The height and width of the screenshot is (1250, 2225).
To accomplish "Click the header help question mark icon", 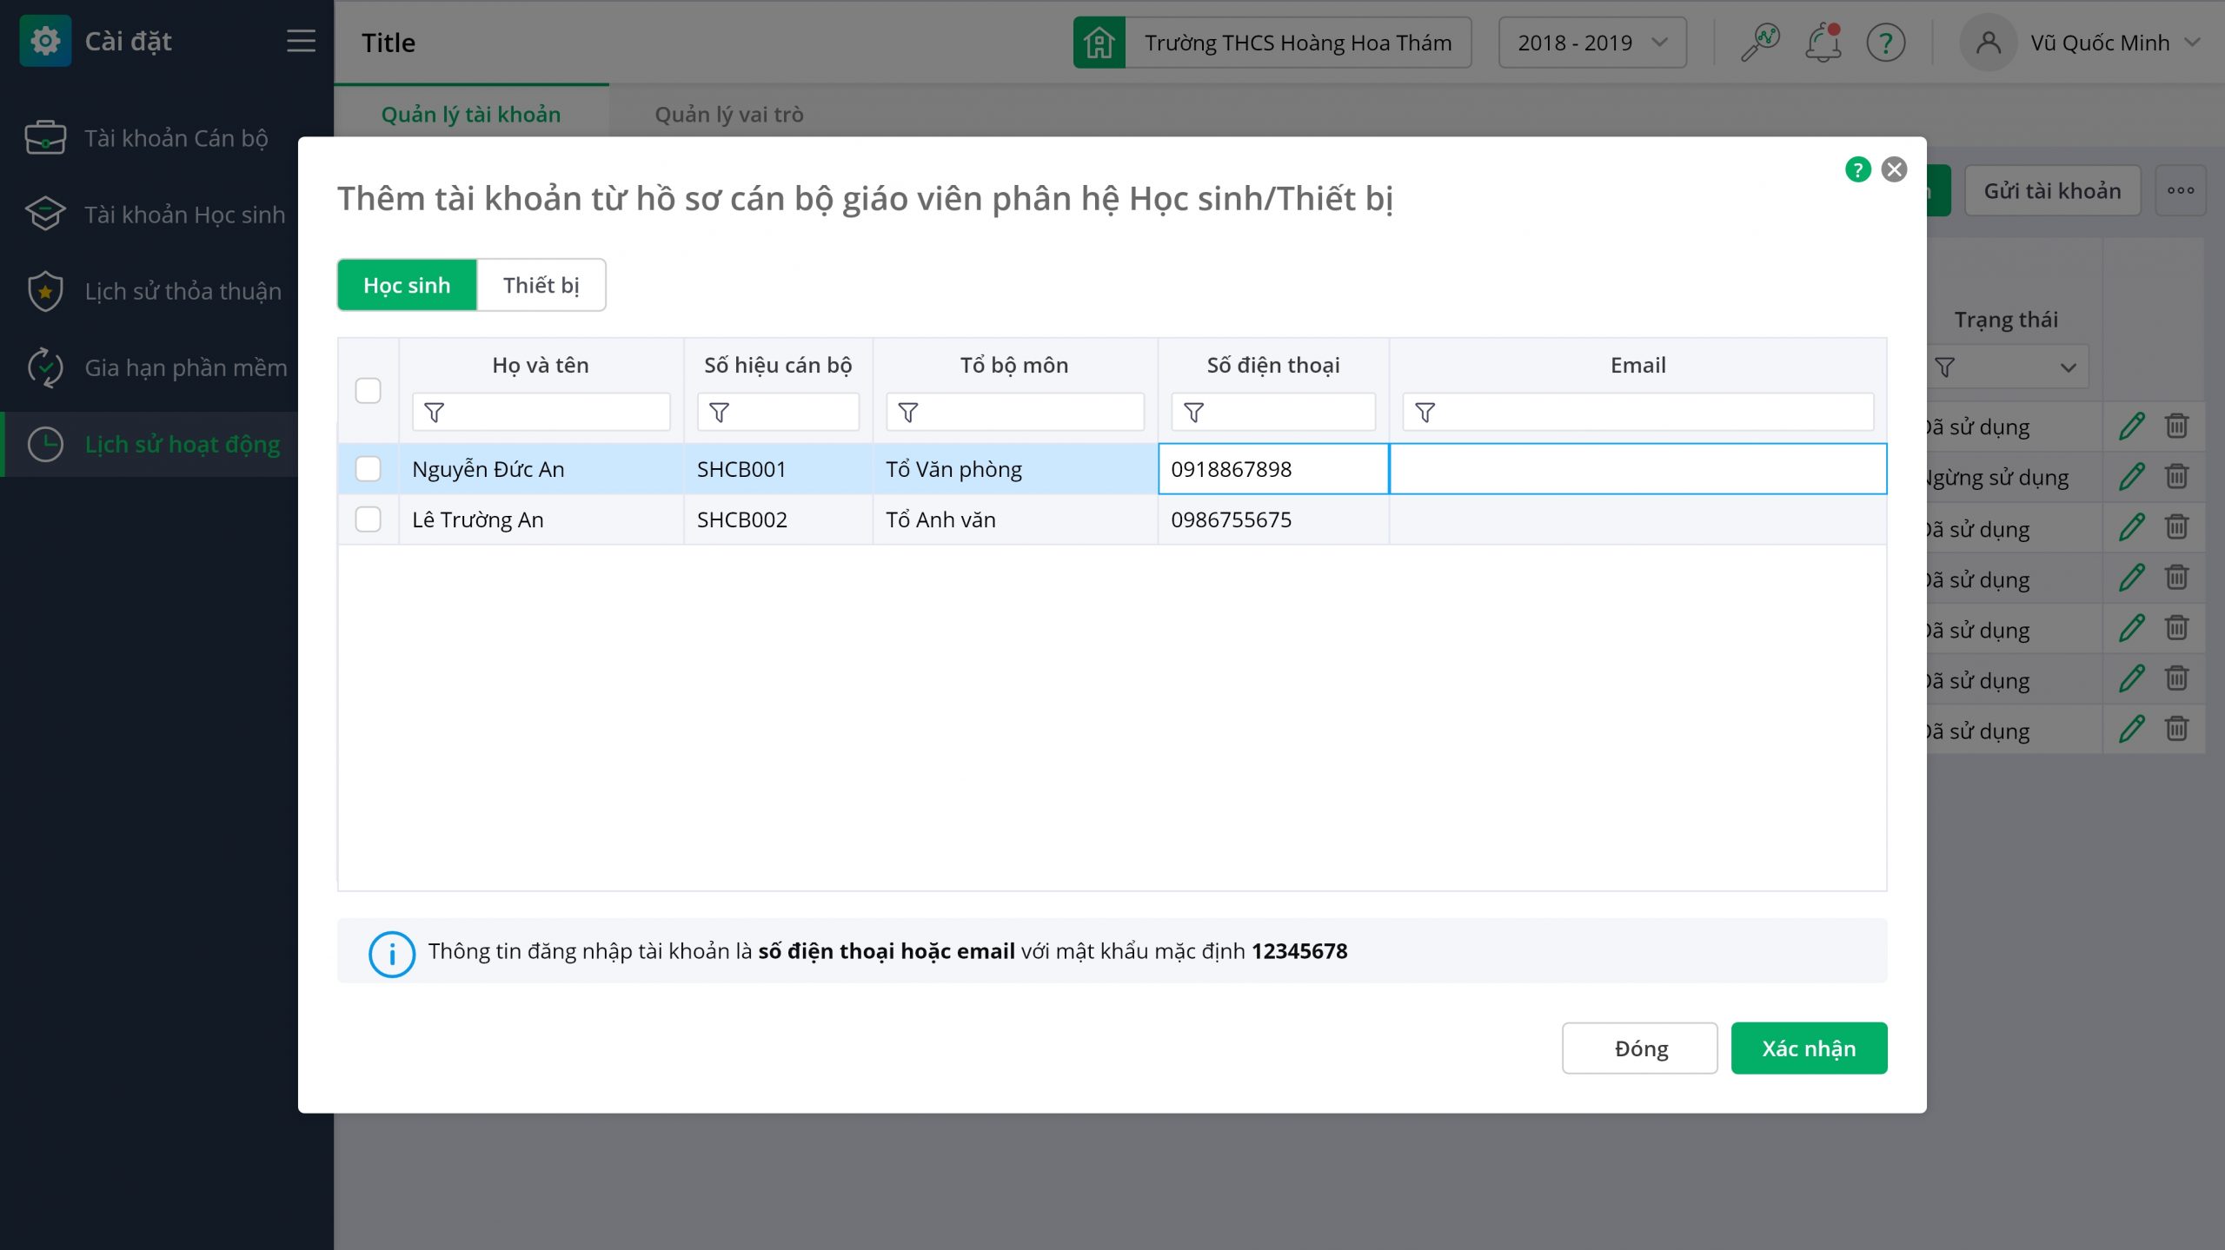I will click(x=1885, y=43).
